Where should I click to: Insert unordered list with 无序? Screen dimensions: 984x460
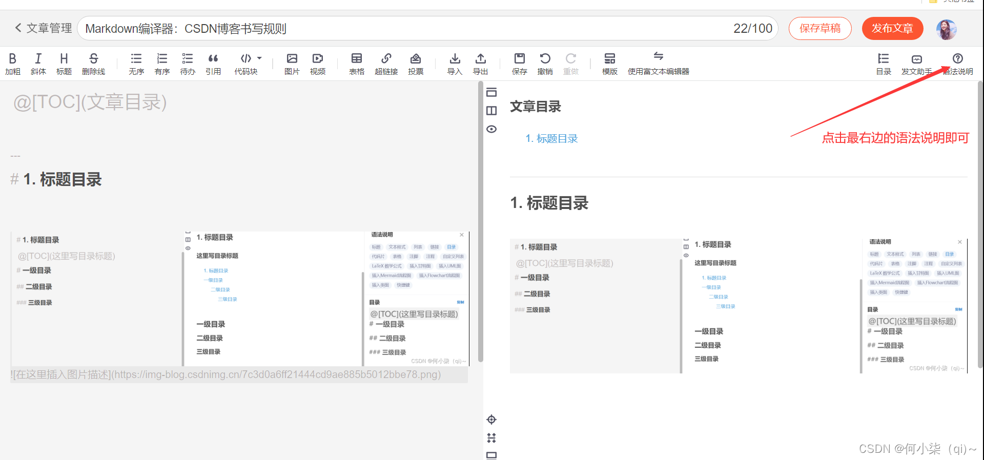click(136, 64)
